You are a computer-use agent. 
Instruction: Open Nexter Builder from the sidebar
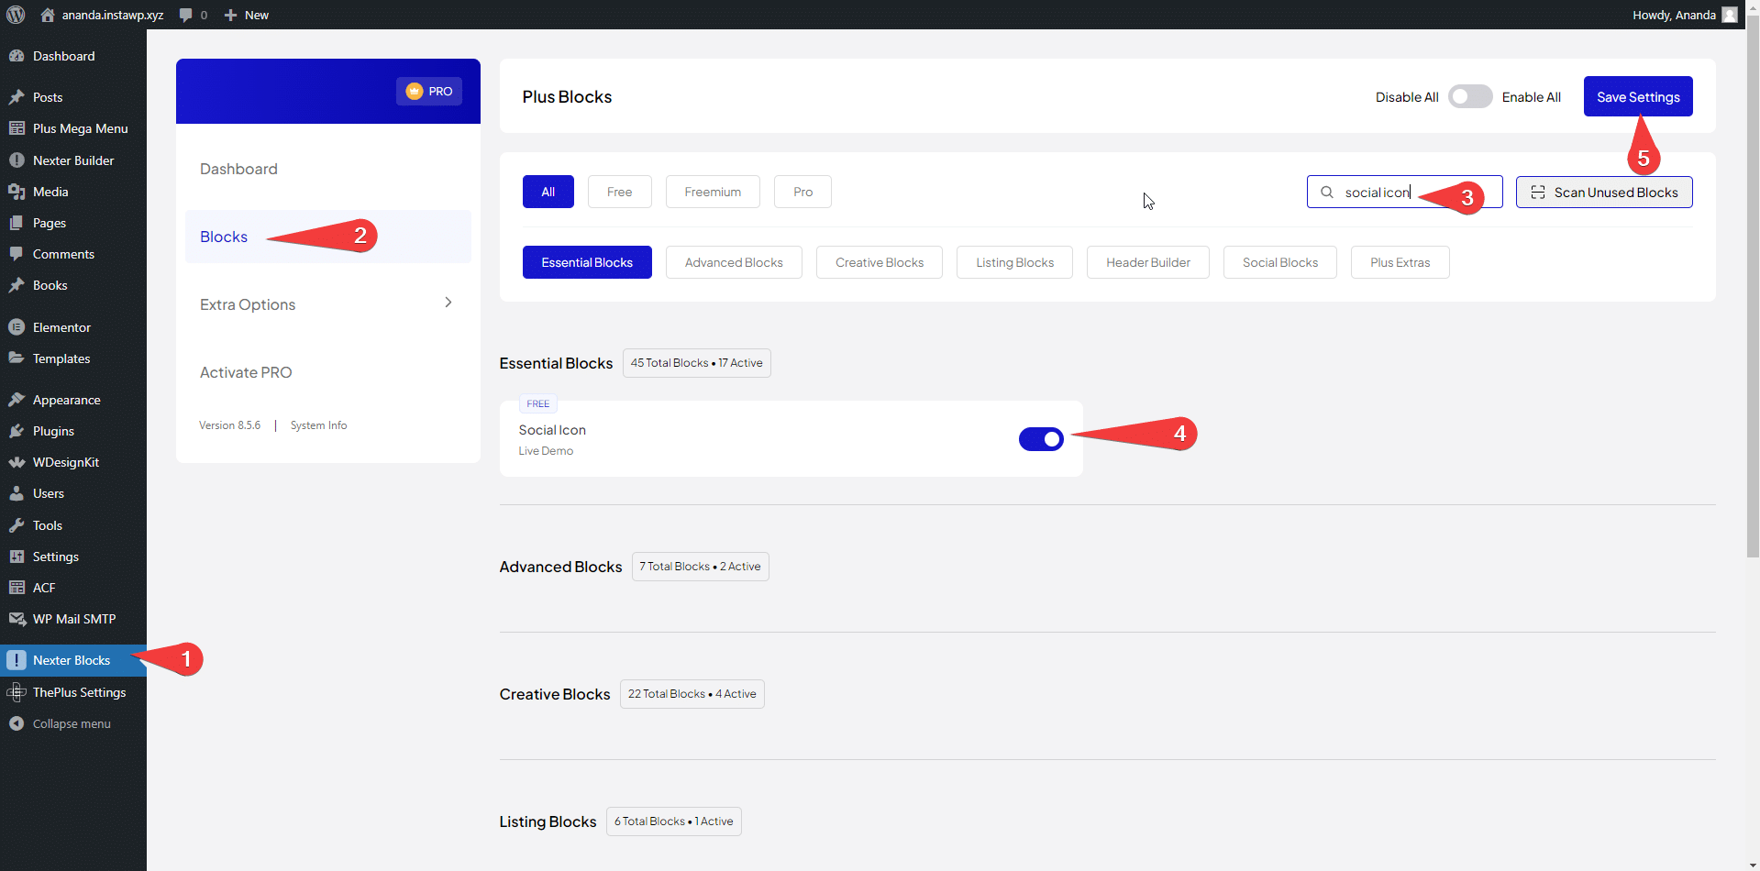[x=17, y=160]
